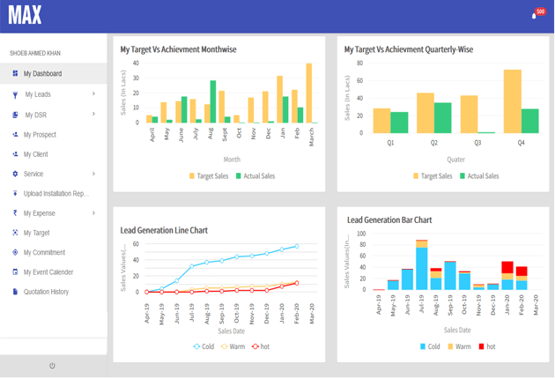555x379 pixels.
Task: Click the Service gear icon
Action: pos(15,174)
